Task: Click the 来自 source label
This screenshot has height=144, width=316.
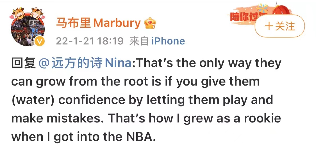Action: click(x=139, y=41)
